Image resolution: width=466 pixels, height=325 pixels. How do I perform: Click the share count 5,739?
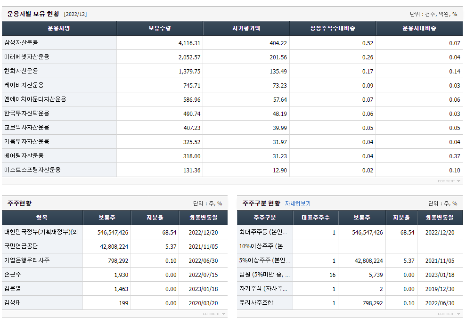click(x=376, y=275)
